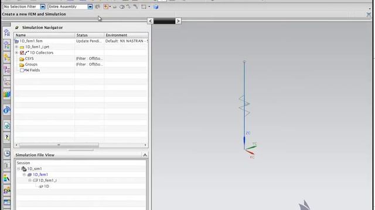Open the people icon sidebar tab
Screen dimensions: 375x210
coord(6,190)
